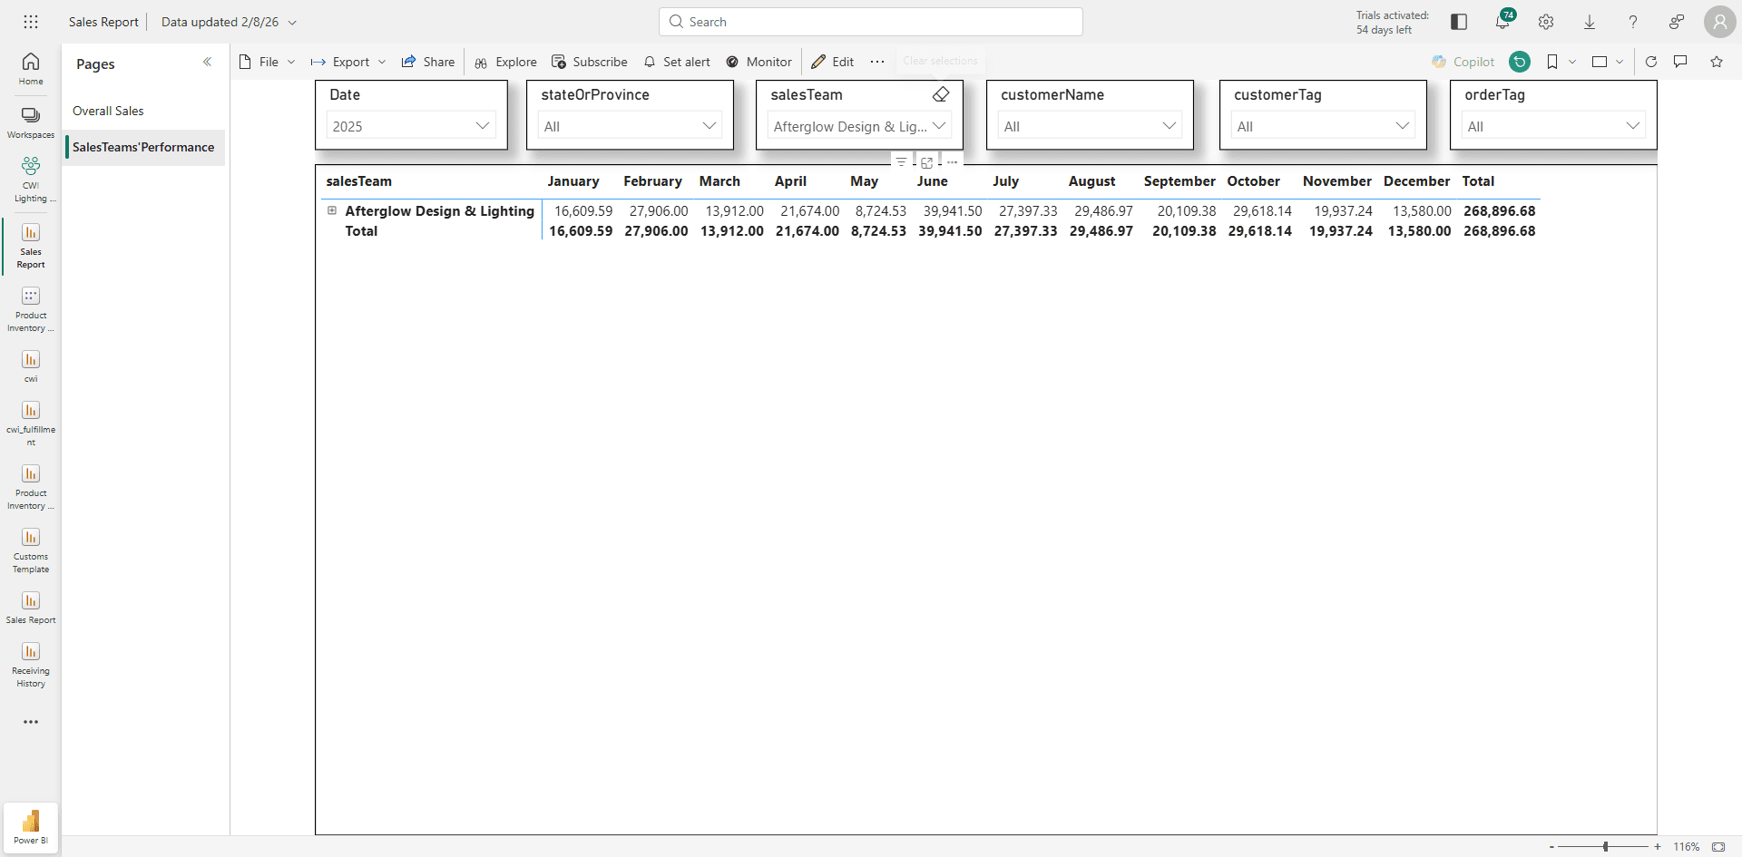Click in the Search box
The image size is (1742, 857).
pyautogui.click(x=871, y=22)
